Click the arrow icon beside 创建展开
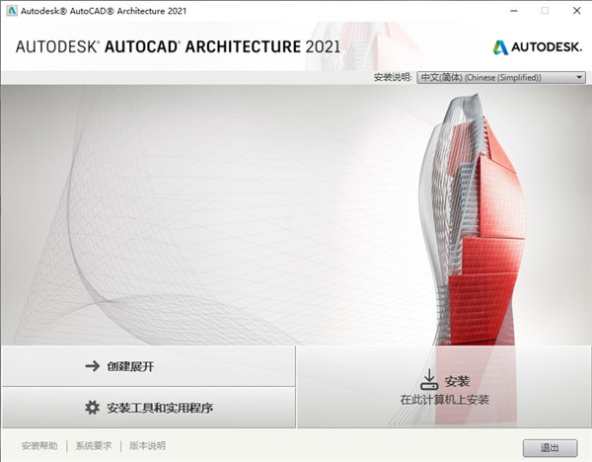The height and width of the screenshot is (462, 592). pos(93,366)
